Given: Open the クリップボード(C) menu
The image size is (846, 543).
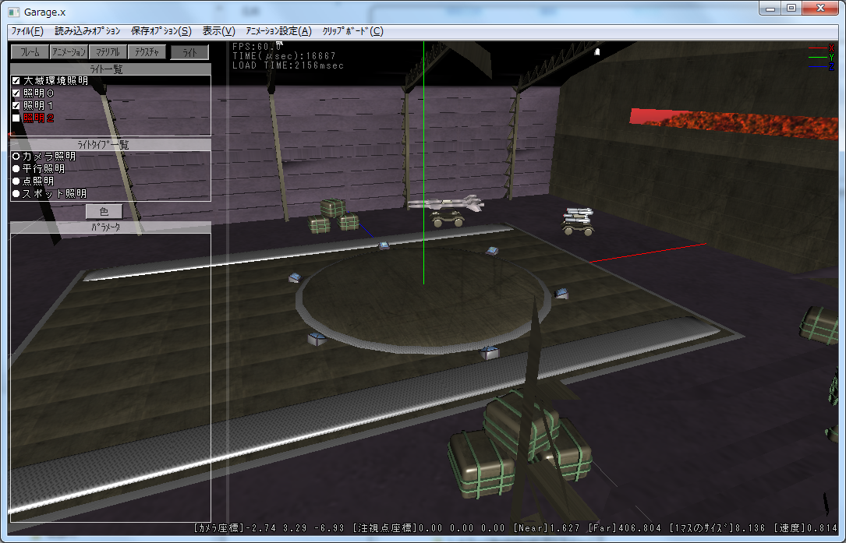Looking at the screenshot, I should 352,31.
